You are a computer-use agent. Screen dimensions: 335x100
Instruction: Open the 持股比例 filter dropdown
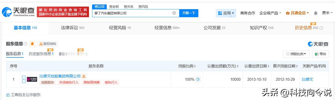tap(296, 54)
